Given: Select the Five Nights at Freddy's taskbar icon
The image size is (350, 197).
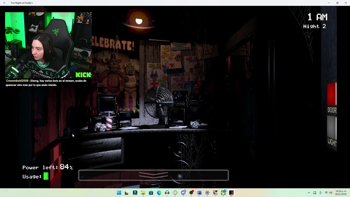Looking at the screenshot, I should 231,193.
